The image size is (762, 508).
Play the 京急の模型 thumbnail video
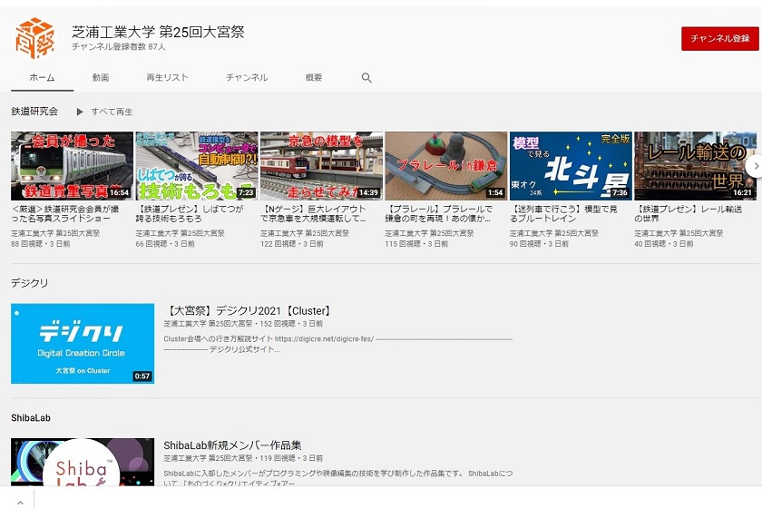click(x=322, y=166)
